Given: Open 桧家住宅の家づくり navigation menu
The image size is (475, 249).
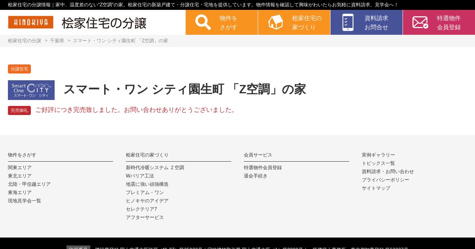Looking at the screenshot, I should point(294,23).
